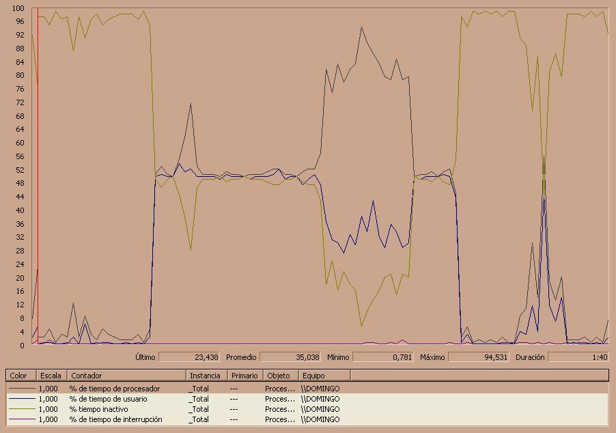Click the Promedio value field
The height and width of the screenshot is (433, 616).
[290, 357]
